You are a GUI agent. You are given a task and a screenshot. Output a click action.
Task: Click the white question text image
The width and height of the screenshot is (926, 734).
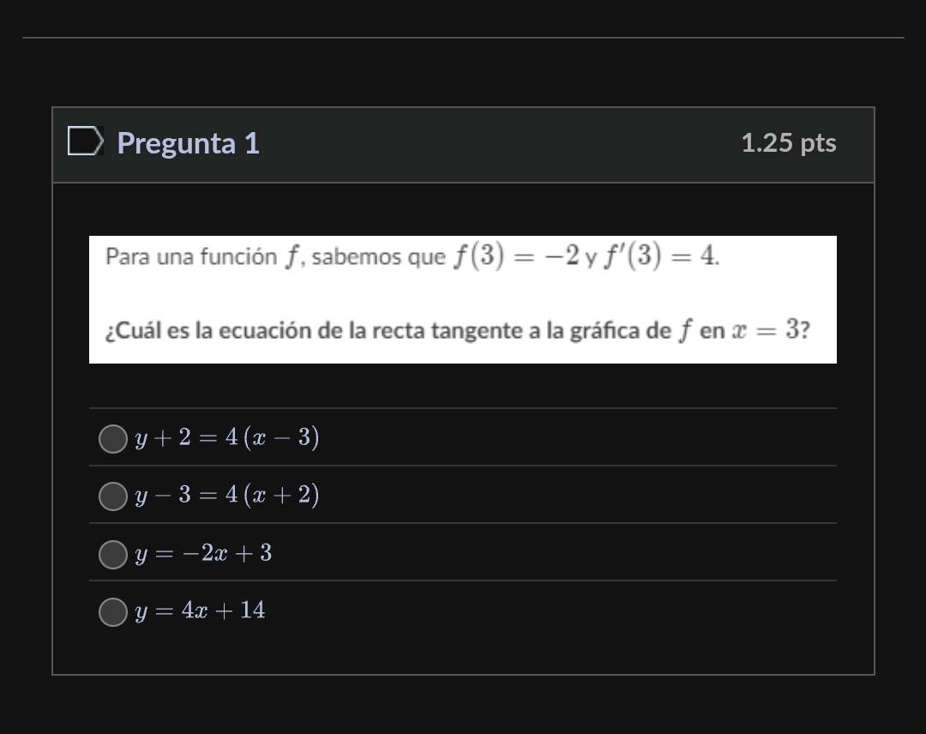click(463, 299)
